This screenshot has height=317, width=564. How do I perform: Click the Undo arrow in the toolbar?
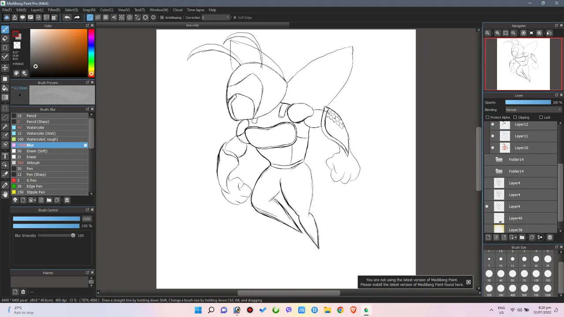pyautogui.click(x=67, y=18)
